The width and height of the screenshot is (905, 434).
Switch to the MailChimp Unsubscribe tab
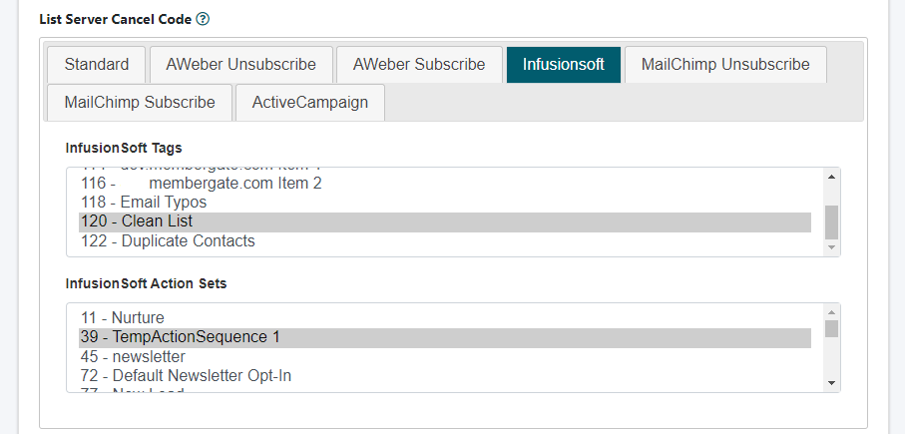(x=725, y=65)
